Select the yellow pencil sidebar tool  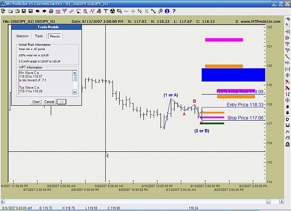(287, 82)
